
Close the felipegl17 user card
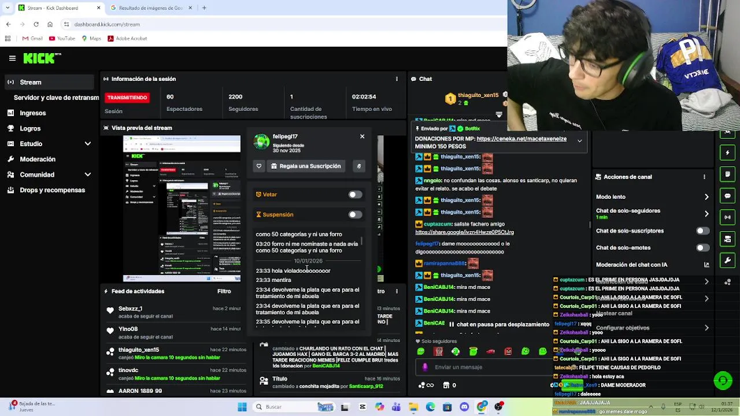pos(362,136)
